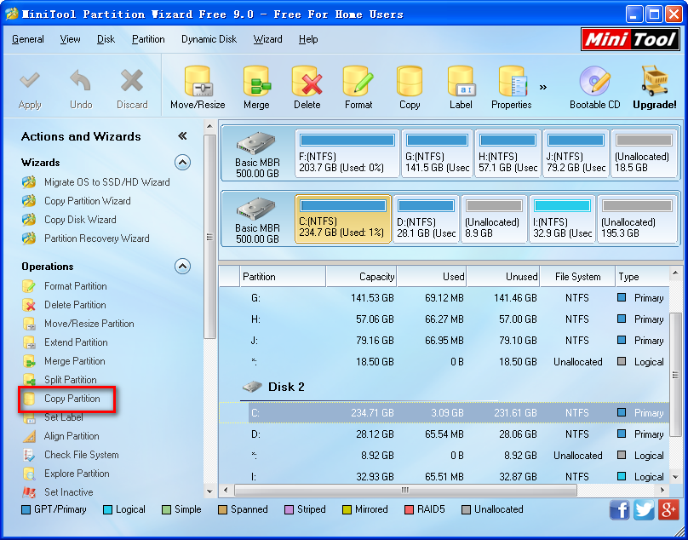Click the Disk 2 drive icon in list
Screen dimensions: 688x540
pos(252,387)
